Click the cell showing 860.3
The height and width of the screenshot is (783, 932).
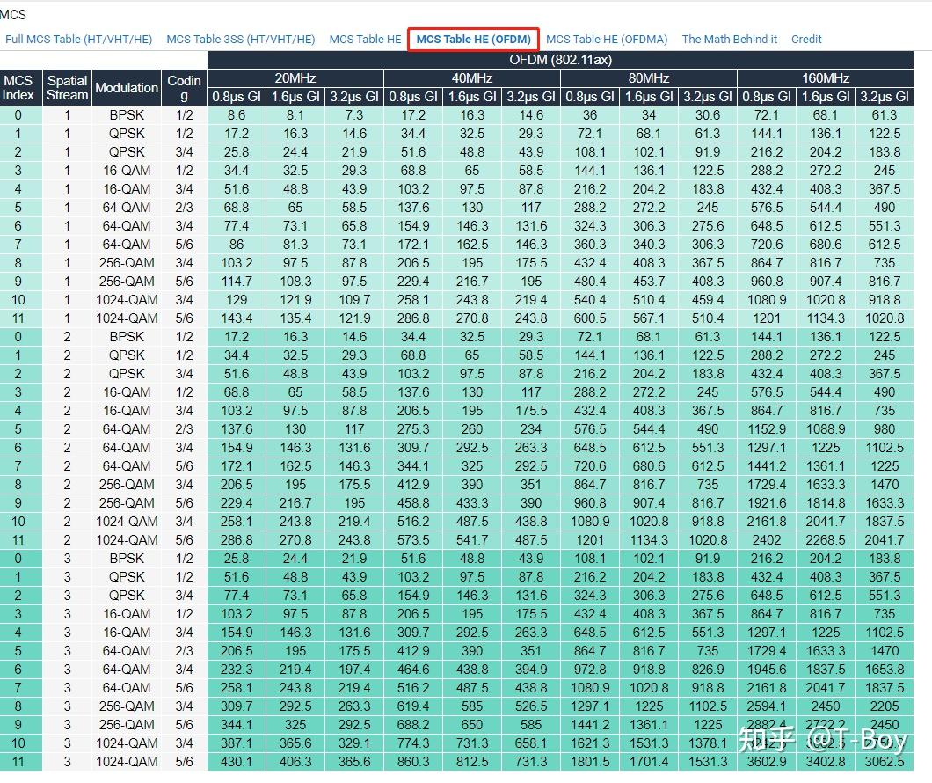coord(413,762)
